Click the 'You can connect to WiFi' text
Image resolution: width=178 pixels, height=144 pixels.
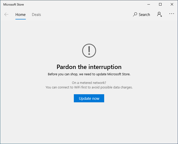pyautogui.click(x=89, y=87)
